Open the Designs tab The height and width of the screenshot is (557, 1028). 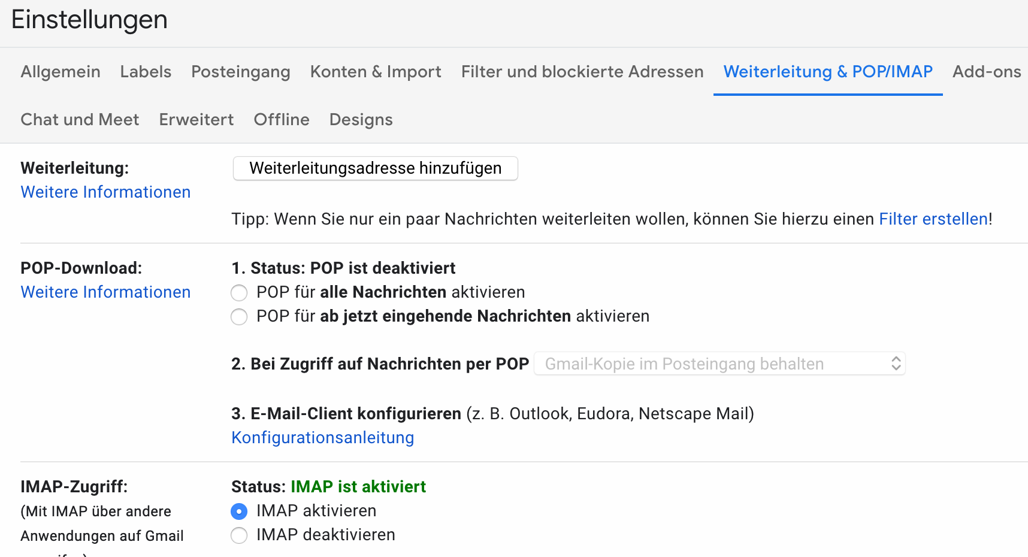point(361,120)
